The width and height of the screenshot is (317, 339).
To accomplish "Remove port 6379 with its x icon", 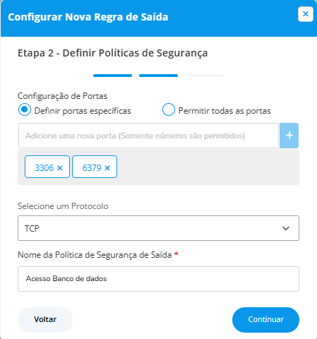I will point(107,168).
